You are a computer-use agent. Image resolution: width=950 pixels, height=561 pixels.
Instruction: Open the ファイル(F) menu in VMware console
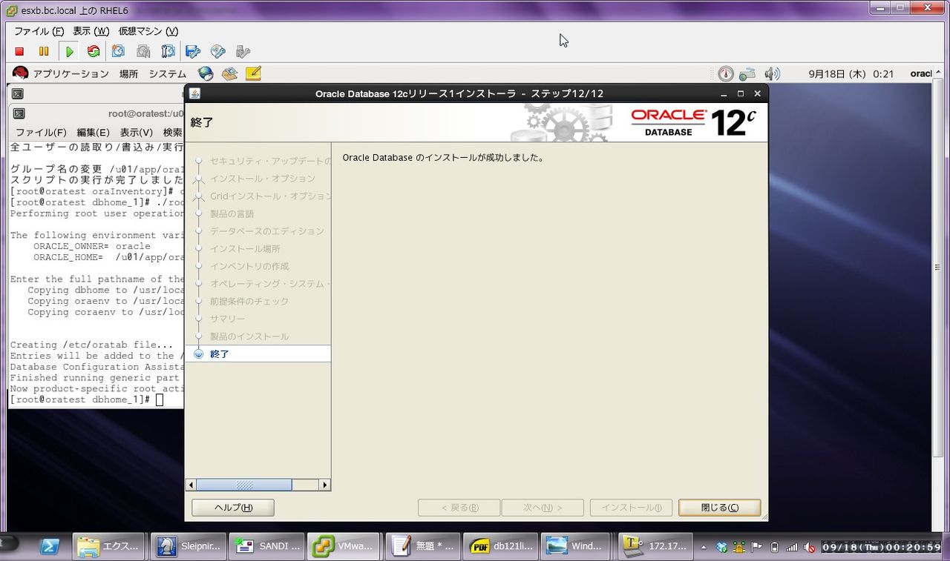(x=39, y=31)
